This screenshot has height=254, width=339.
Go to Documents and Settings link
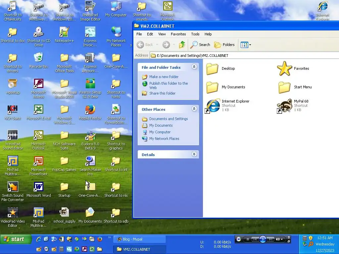click(x=169, y=119)
